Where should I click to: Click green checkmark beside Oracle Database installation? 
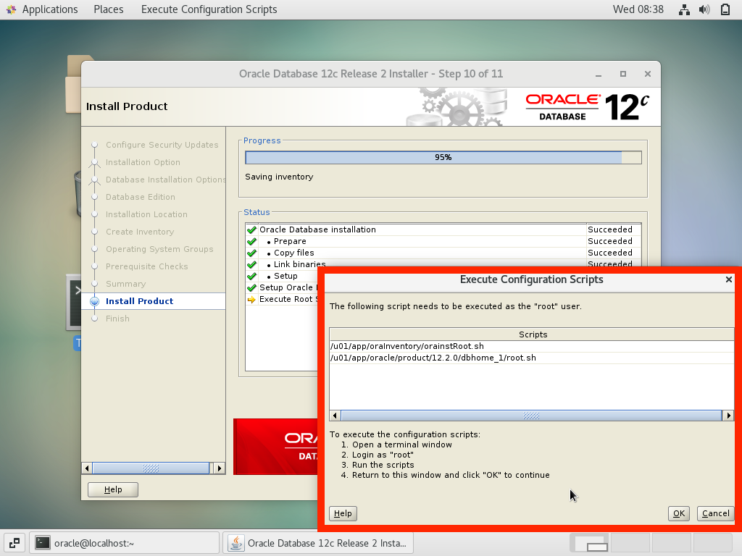pos(251,229)
